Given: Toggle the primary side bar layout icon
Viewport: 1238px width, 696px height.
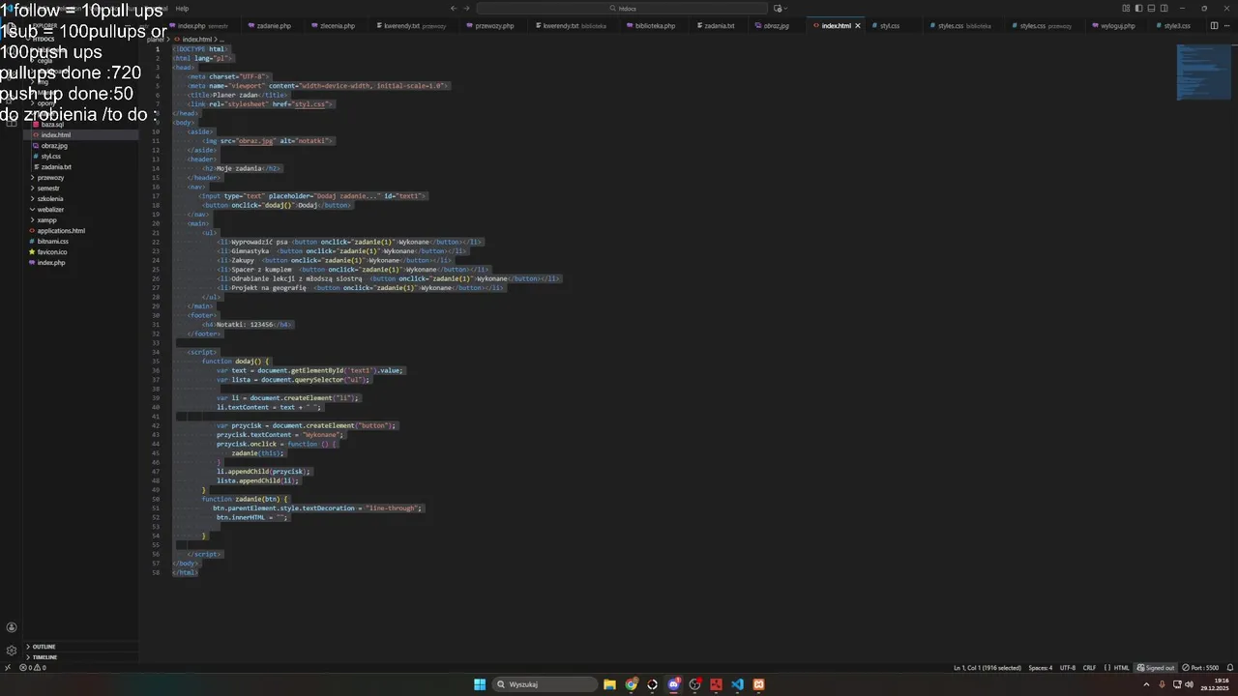Looking at the screenshot, I should click(x=1139, y=8).
